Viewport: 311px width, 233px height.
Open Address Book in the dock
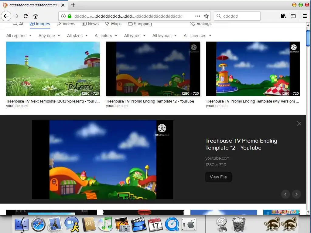[89, 224]
